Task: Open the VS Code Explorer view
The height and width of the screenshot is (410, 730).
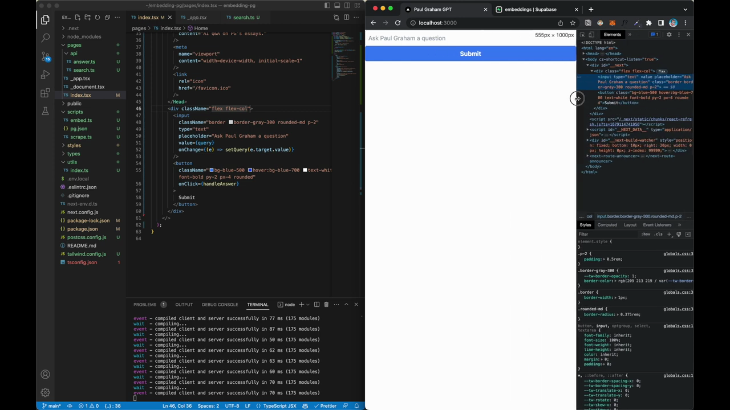Action: 45,20
